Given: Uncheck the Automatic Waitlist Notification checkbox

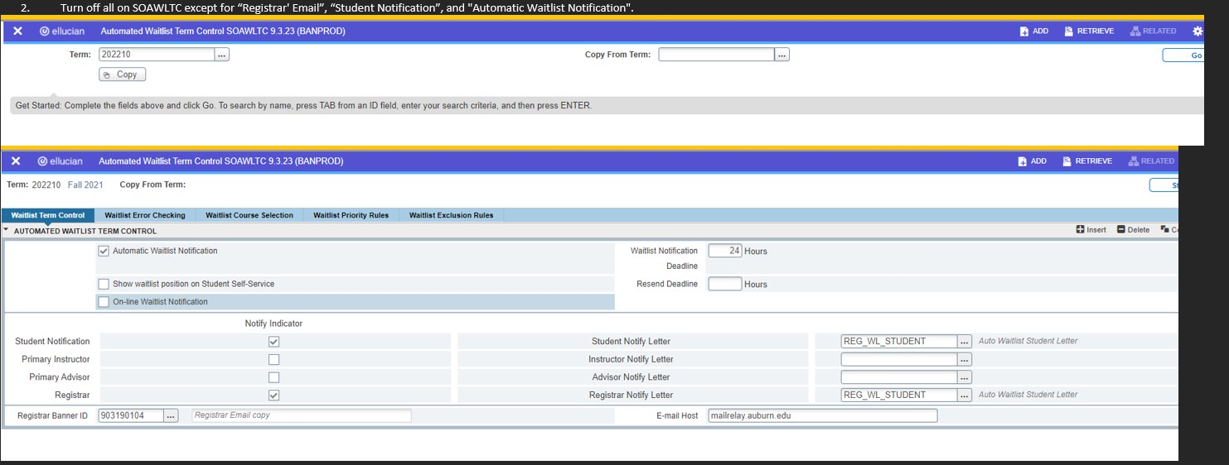Looking at the screenshot, I should (104, 251).
